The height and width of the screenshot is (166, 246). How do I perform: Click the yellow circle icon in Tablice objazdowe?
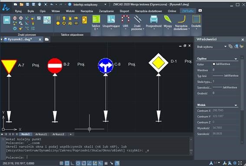point(58,23)
